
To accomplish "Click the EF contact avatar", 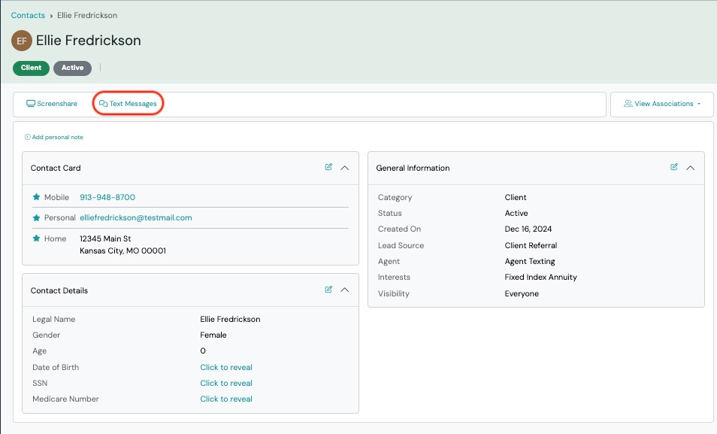I will 22,41.
